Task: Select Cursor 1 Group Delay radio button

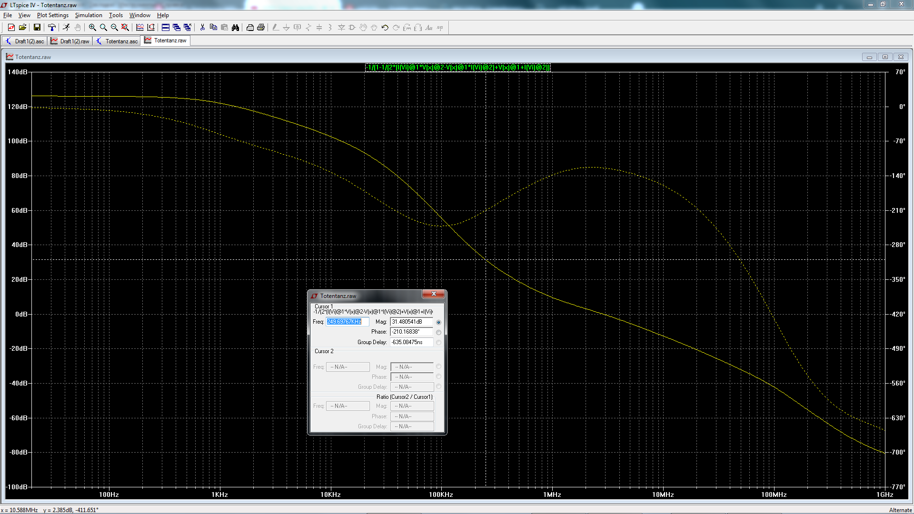Action: click(x=438, y=342)
